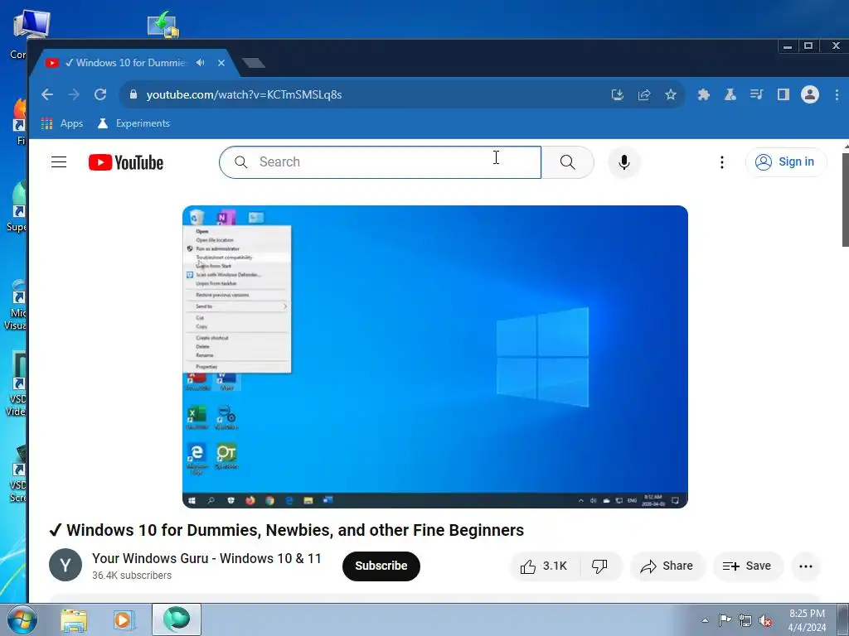
Task: Click the site lock icon in address bar
Action: pos(133,94)
